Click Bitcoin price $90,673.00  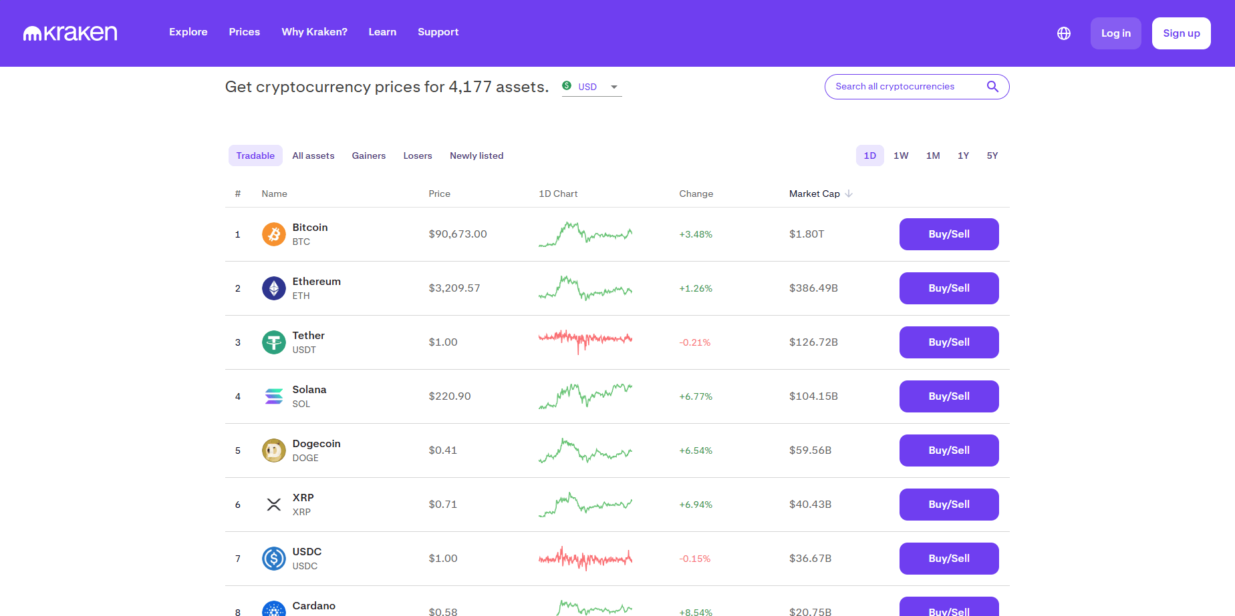pyautogui.click(x=458, y=234)
